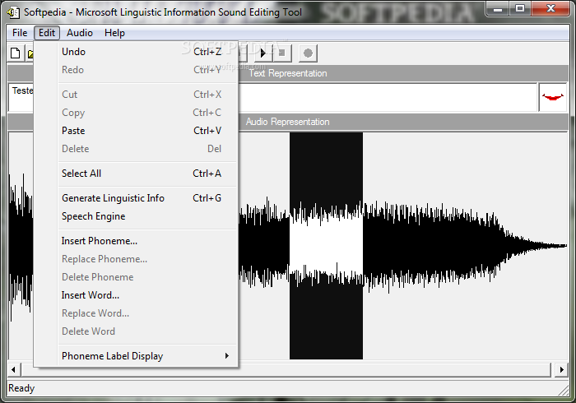
Task: Click the Stop toolbar button
Action: [x=282, y=53]
